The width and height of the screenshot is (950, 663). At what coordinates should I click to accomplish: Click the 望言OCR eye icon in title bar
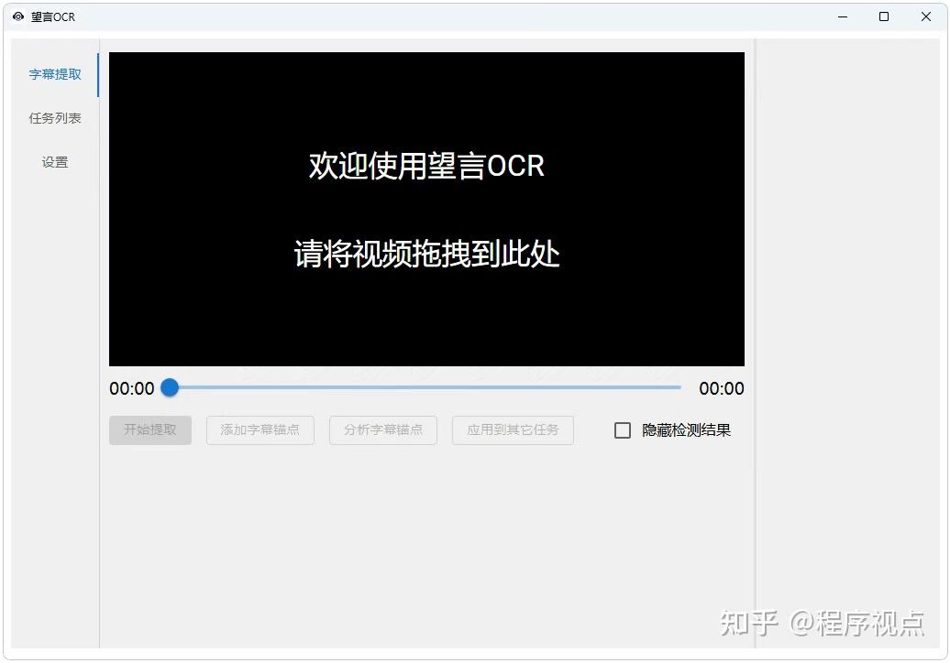point(18,16)
